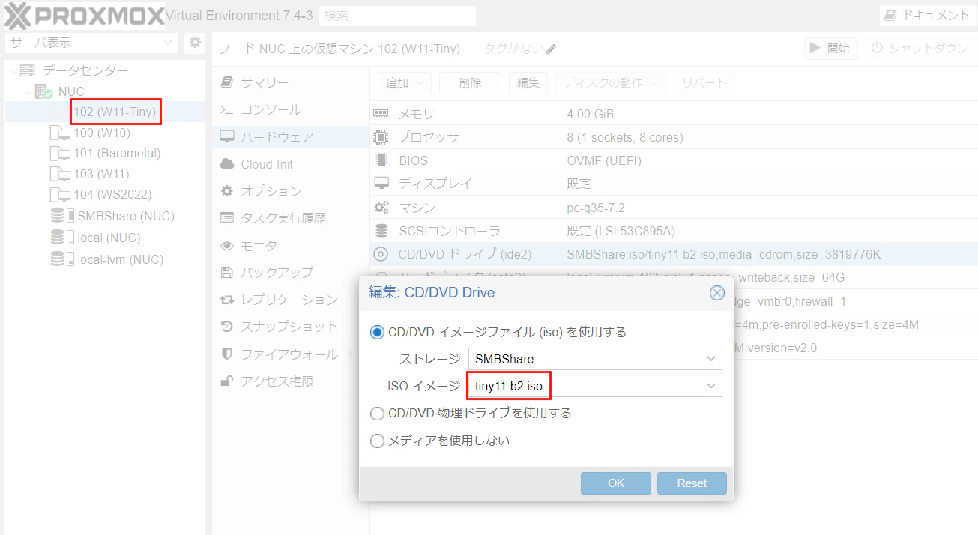Select CD/DVD イメージファイル (iso) radio option
The width and height of the screenshot is (978, 535).
[x=378, y=332]
